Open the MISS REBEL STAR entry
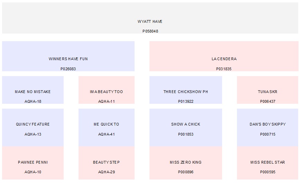Viewport: 302px width, 183px height. coord(267,163)
